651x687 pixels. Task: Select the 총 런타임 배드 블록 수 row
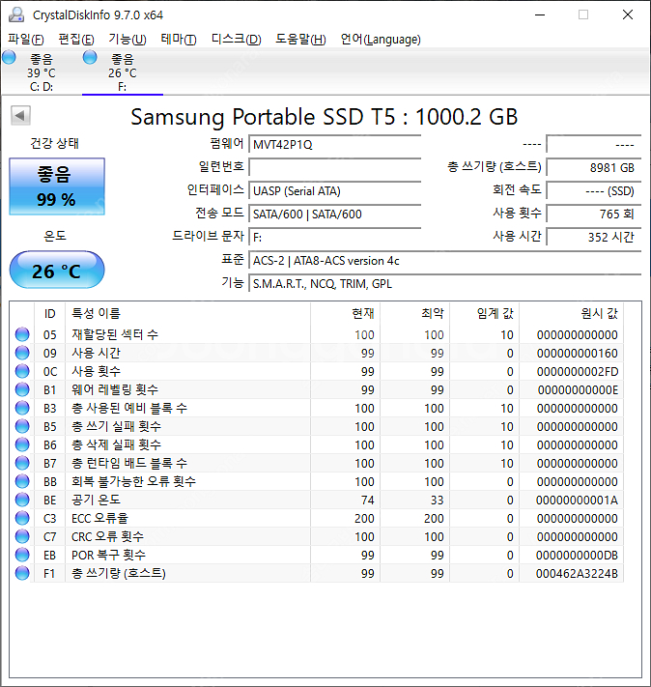click(x=316, y=463)
